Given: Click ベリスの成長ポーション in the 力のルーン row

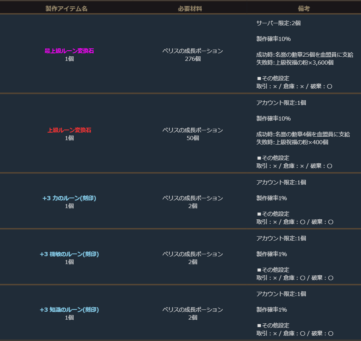Looking at the screenshot, I should click(193, 198).
